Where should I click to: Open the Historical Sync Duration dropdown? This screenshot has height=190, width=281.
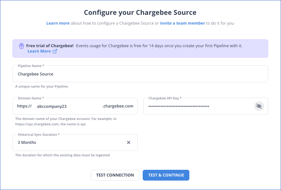pos(75,142)
